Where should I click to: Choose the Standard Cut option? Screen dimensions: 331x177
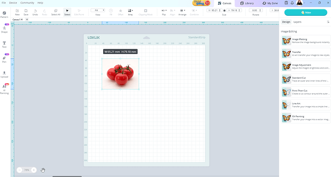click(306, 79)
